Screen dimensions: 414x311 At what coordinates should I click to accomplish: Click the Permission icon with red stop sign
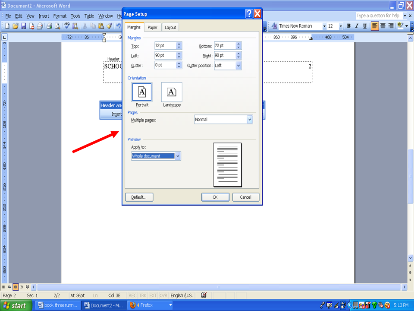pyautogui.click(x=31, y=26)
